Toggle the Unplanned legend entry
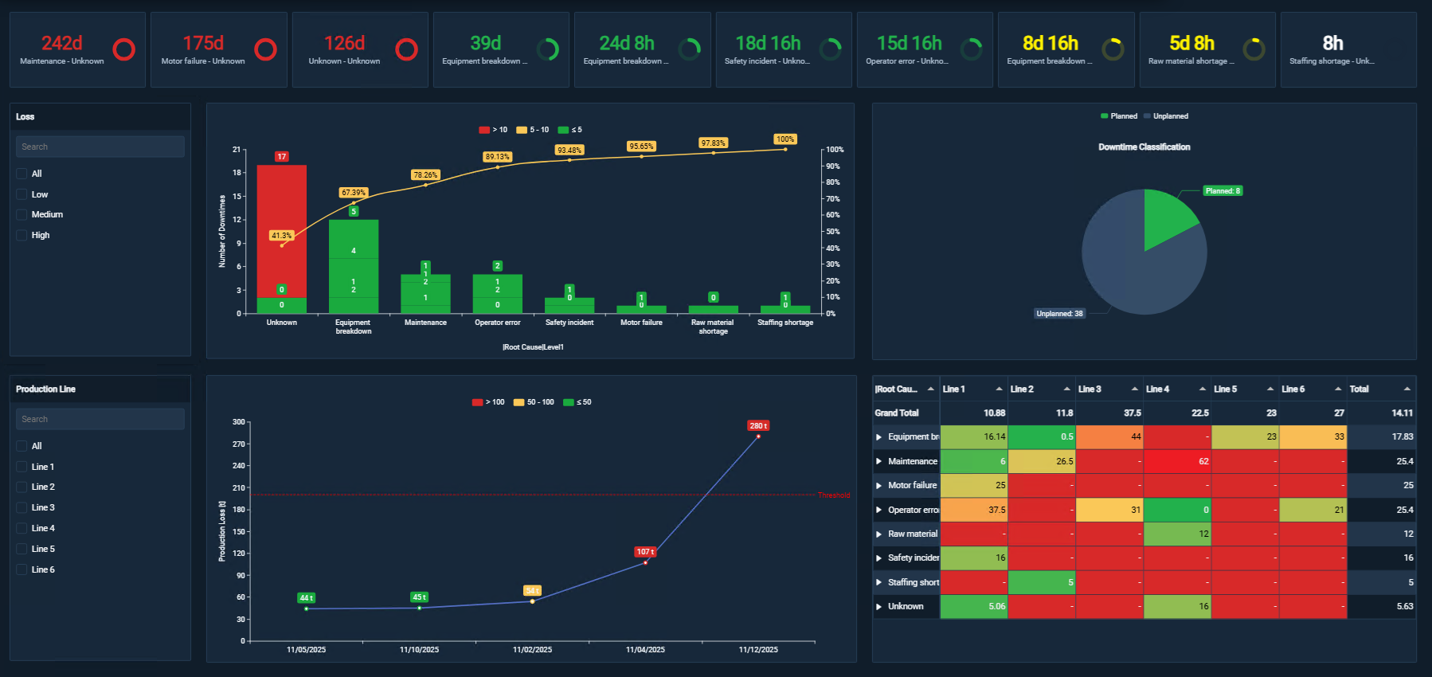The width and height of the screenshot is (1432, 677). (x=1166, y=116)
